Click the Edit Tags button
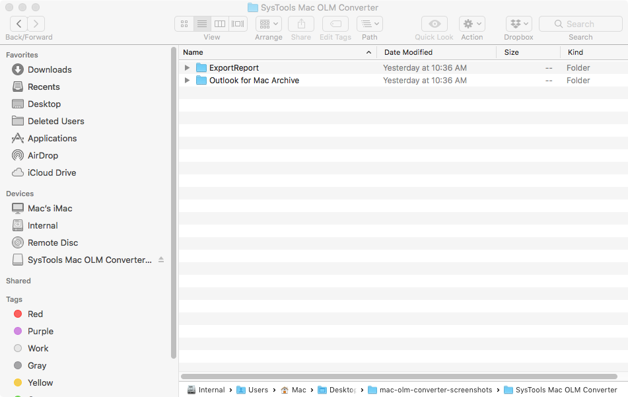628x397 pixels. [x=335, y=24]
